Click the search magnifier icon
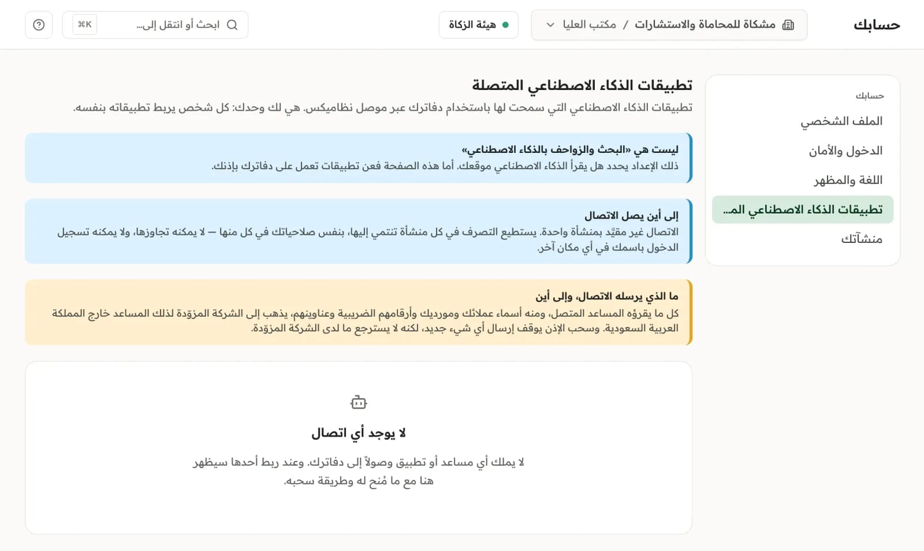This screenshot has height=551, width=924. tap(232, 25)
